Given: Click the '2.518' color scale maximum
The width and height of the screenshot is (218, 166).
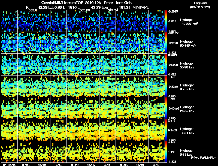Looking at the screenshot, I should pos(172,120).
